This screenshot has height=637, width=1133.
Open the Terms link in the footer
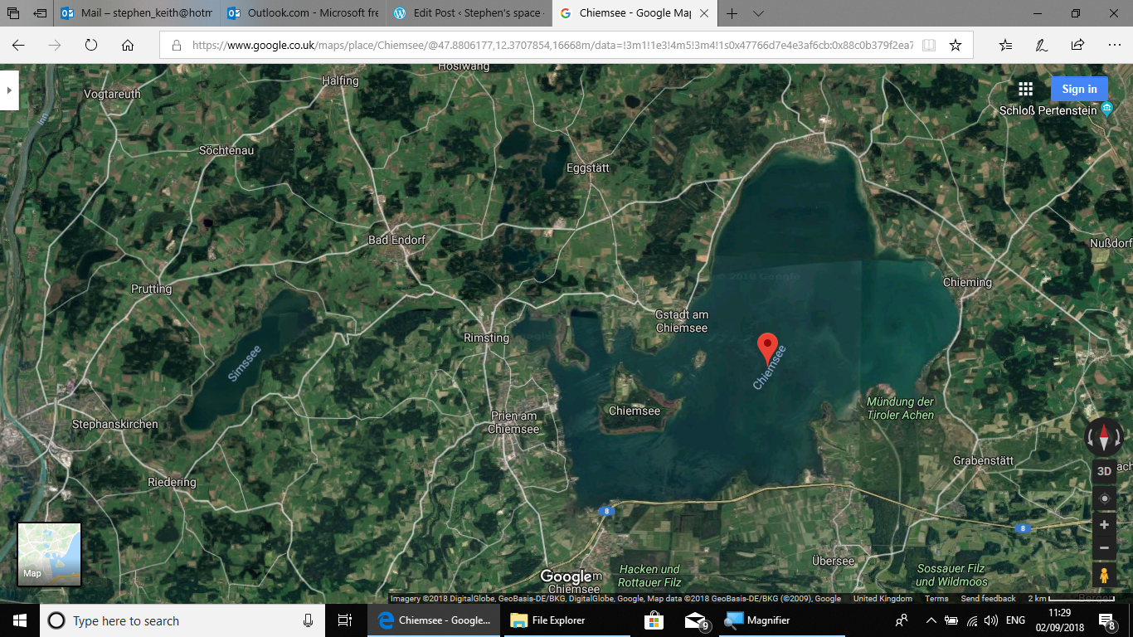[x=936, y=599]
